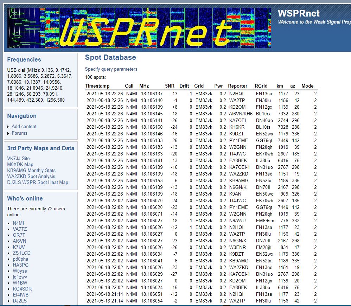Open the Forums navigation link

[19, 133]
